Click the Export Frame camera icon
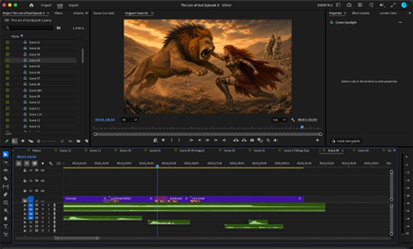The width and height of the screenshot is (413, 249). [x=252, y=141]
